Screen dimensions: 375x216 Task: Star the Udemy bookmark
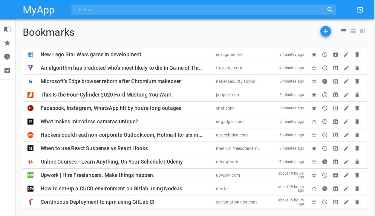(314, 162)
